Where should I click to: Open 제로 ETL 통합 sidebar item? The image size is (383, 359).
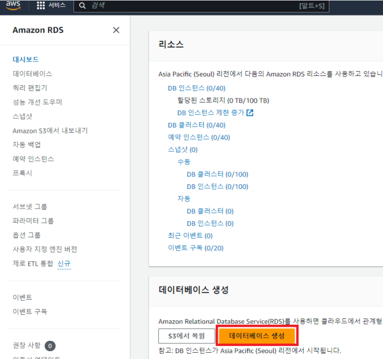pos(33,263)
